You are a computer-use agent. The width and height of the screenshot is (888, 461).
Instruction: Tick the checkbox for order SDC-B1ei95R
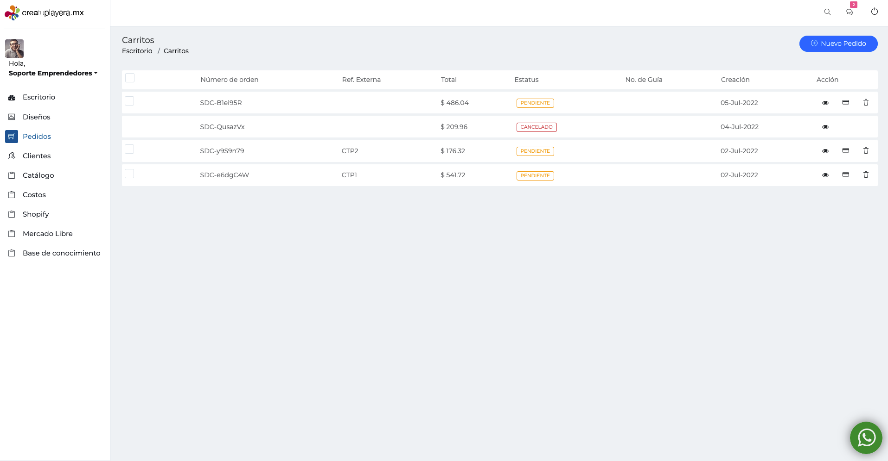(129, 100)
